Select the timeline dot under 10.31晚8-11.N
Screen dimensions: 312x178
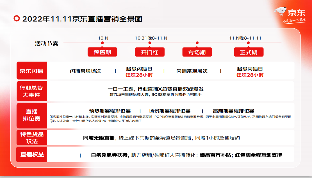tap(150, 43)
